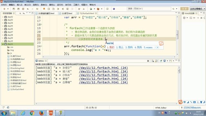Click the orange bookmark toolbar icon

pos(44,9)
